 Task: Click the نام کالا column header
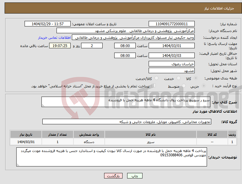coord(150,134)
